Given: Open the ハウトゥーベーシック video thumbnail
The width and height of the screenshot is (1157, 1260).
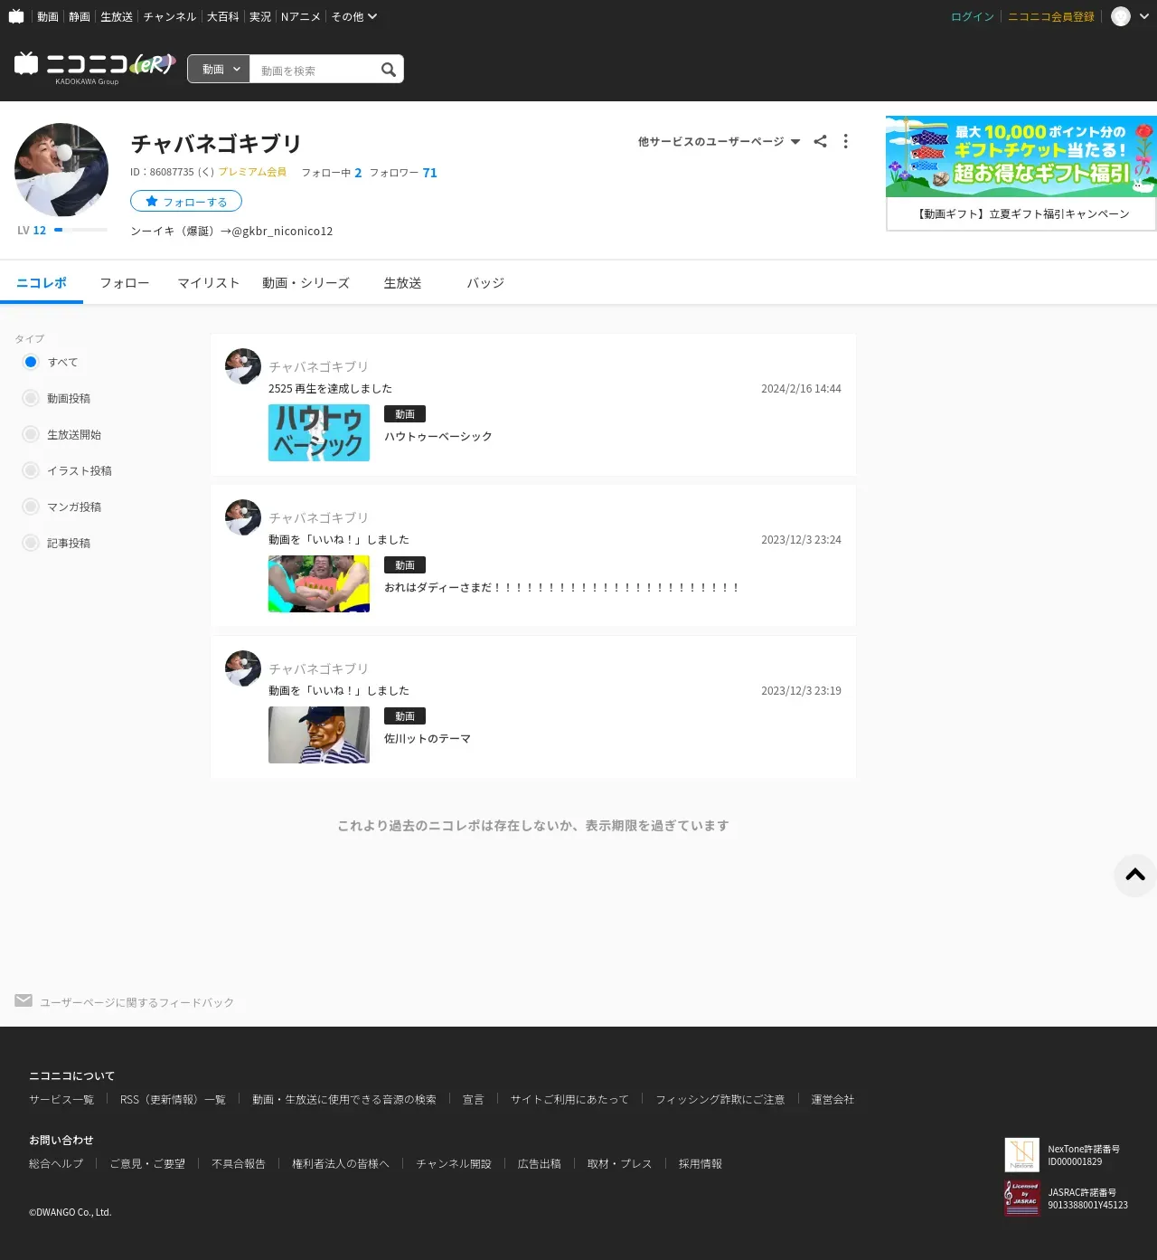Looking at the screenshot, I should click(x=319, y=432).
